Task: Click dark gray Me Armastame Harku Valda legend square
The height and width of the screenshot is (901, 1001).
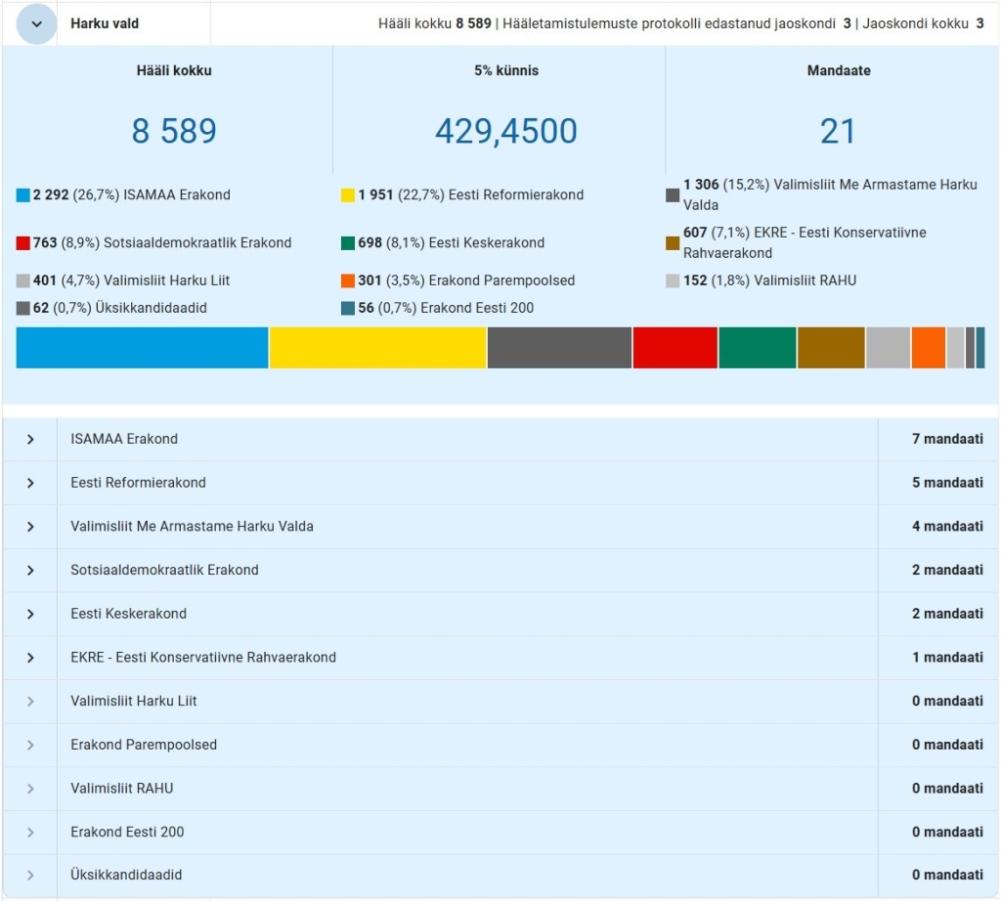Action: [x=673, y=195]
